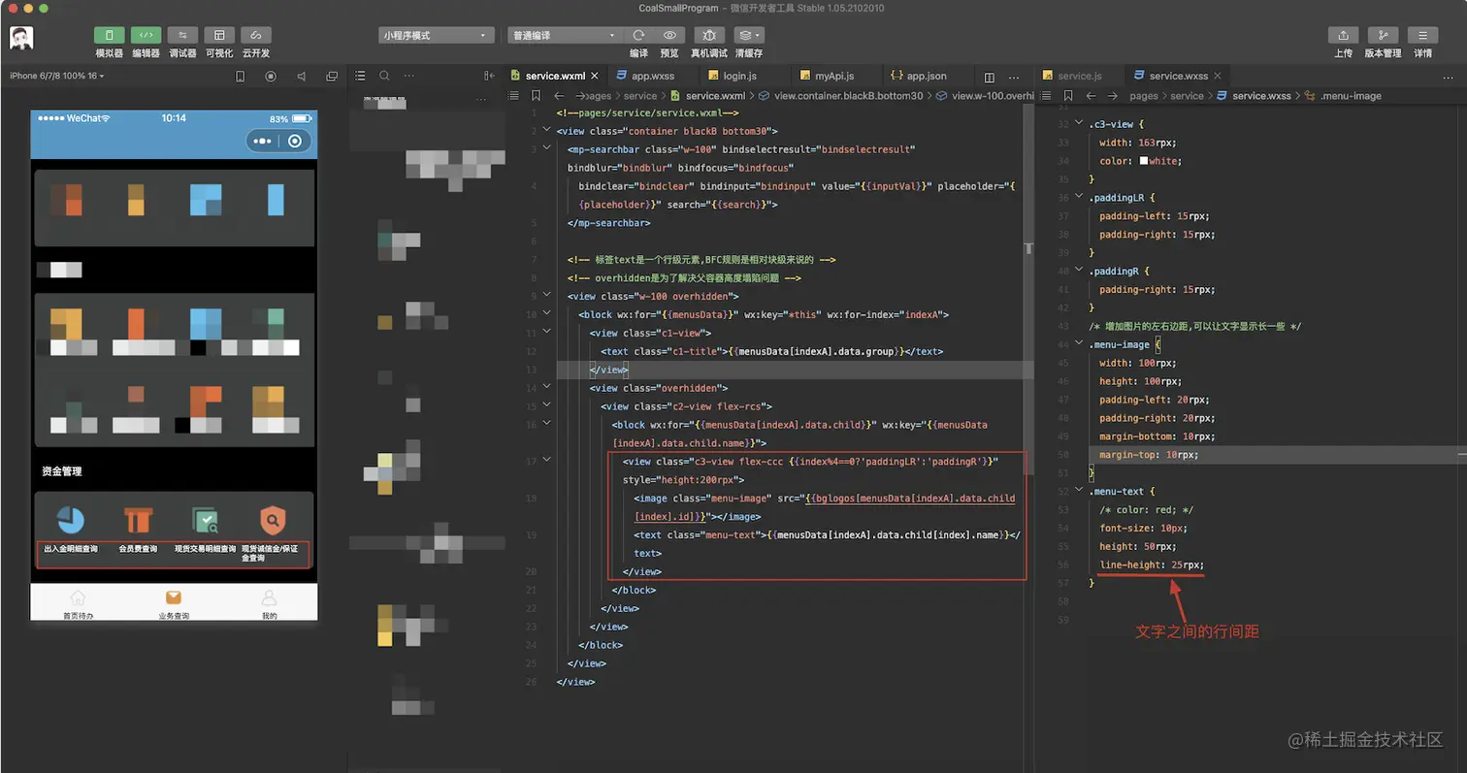Click the outline list icon in the service.wxss breadcrumb bar

tap(1046, 96)
